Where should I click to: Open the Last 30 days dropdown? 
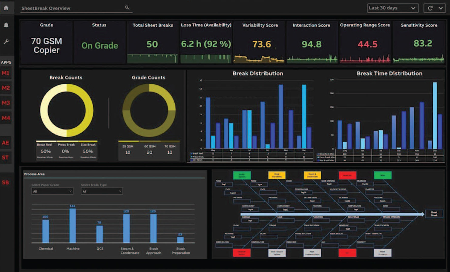[x=392, y=8]
